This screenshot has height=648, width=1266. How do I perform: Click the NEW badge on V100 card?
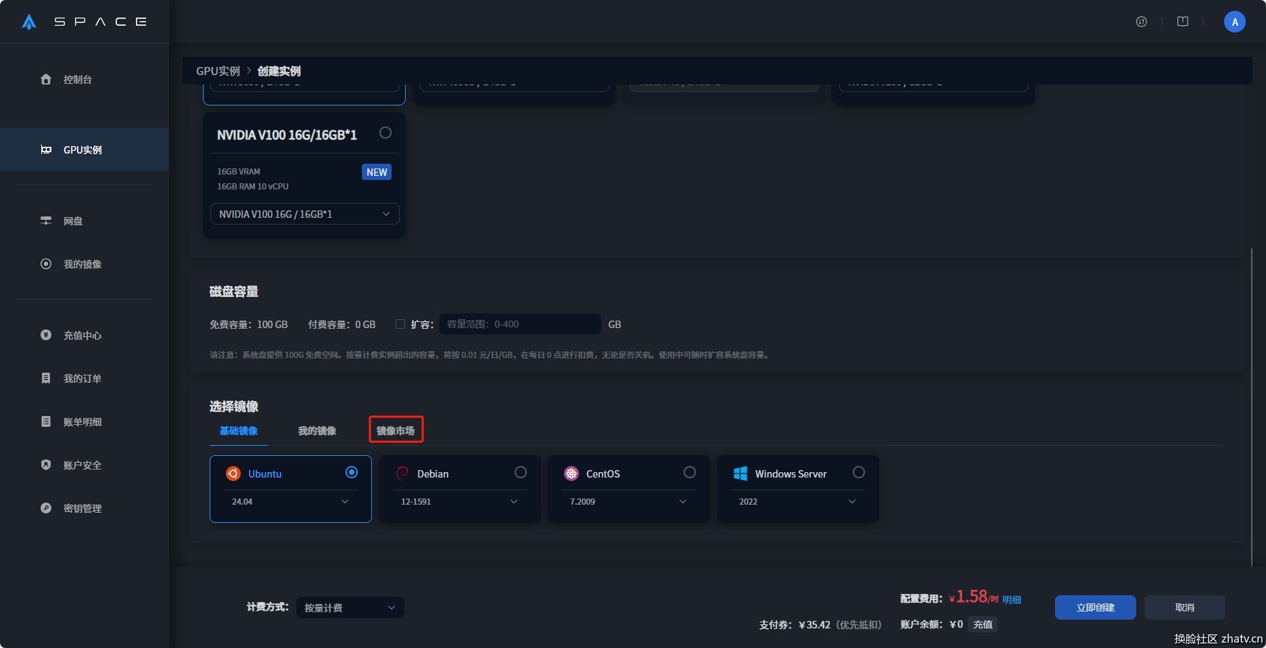coord(377,172)
